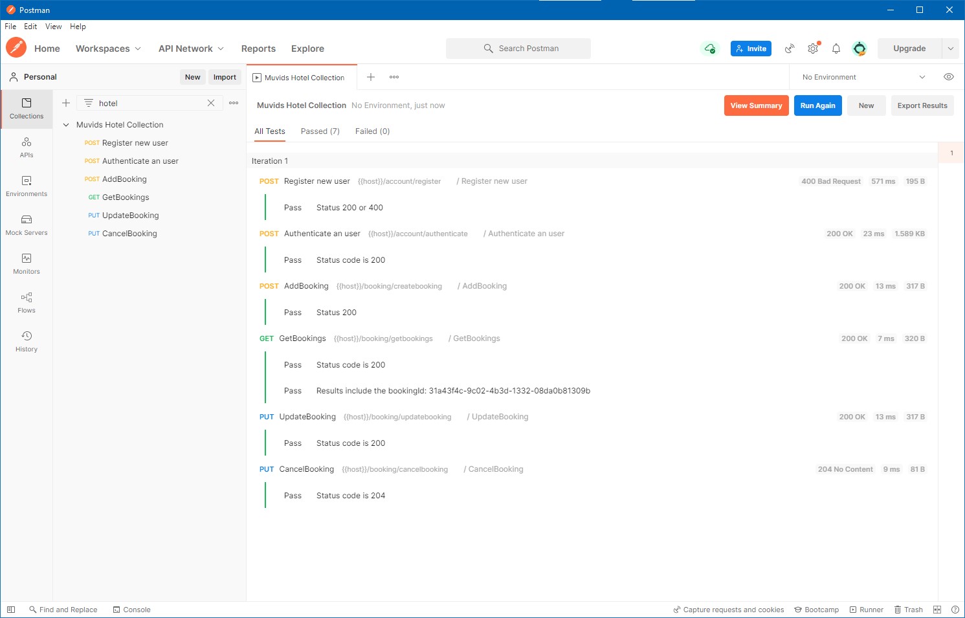The image size is (965, 618).
Task: Open Runner from the status bar
Action: tap(867, 610)
